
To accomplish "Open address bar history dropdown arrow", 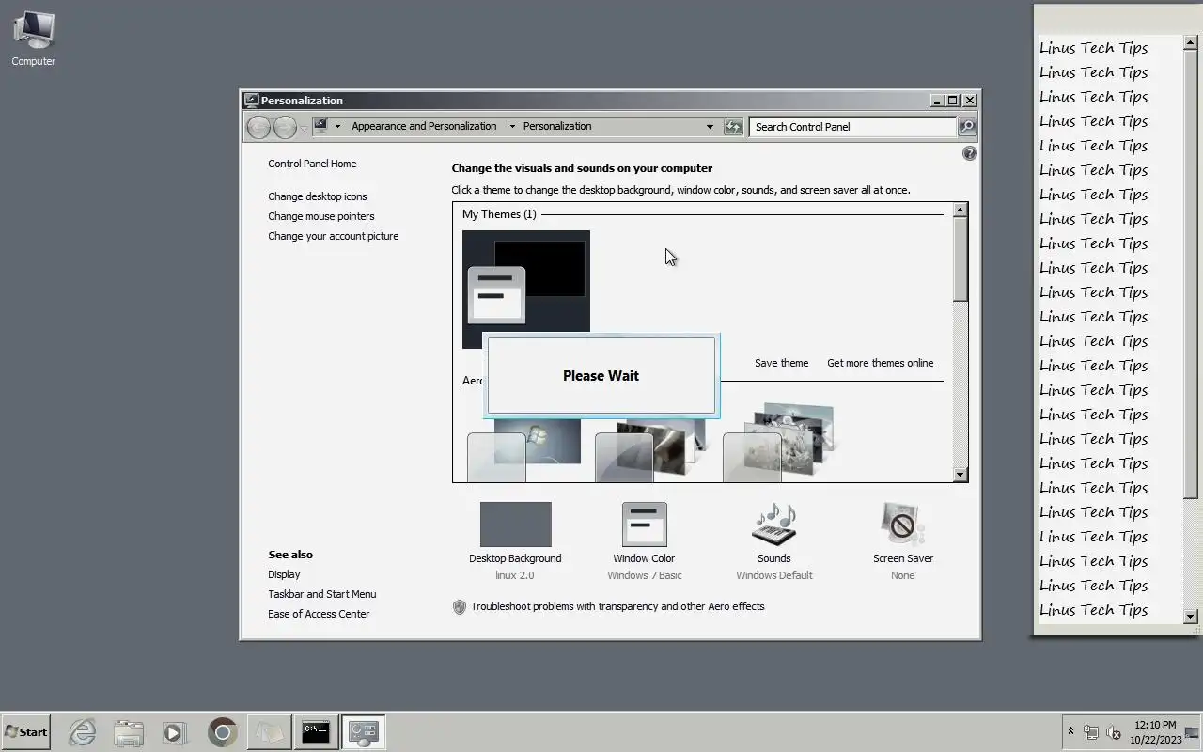I will tap(710, 126).
